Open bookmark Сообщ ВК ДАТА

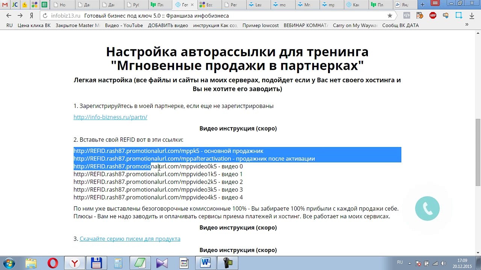[400, 25]
